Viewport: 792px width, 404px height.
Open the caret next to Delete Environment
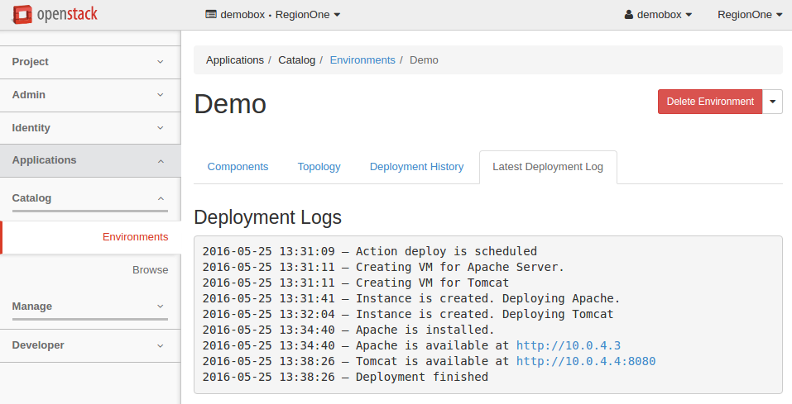point(772,102)
